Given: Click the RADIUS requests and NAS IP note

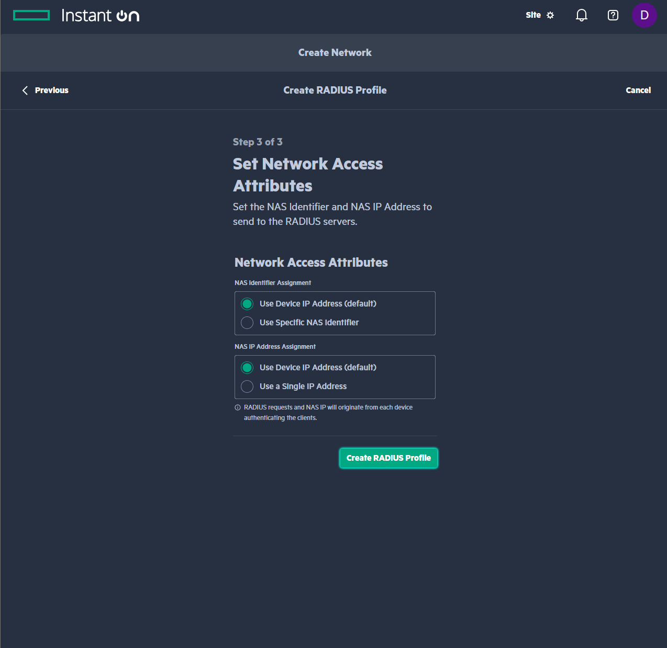Looking at the screenshot, I should (x=328, y=413).
